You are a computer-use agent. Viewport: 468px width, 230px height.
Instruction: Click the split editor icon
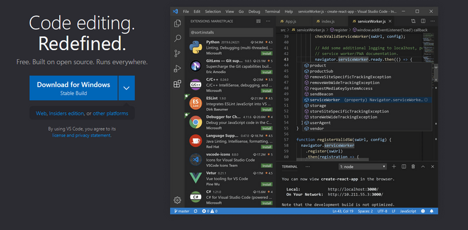coord(423,21)
